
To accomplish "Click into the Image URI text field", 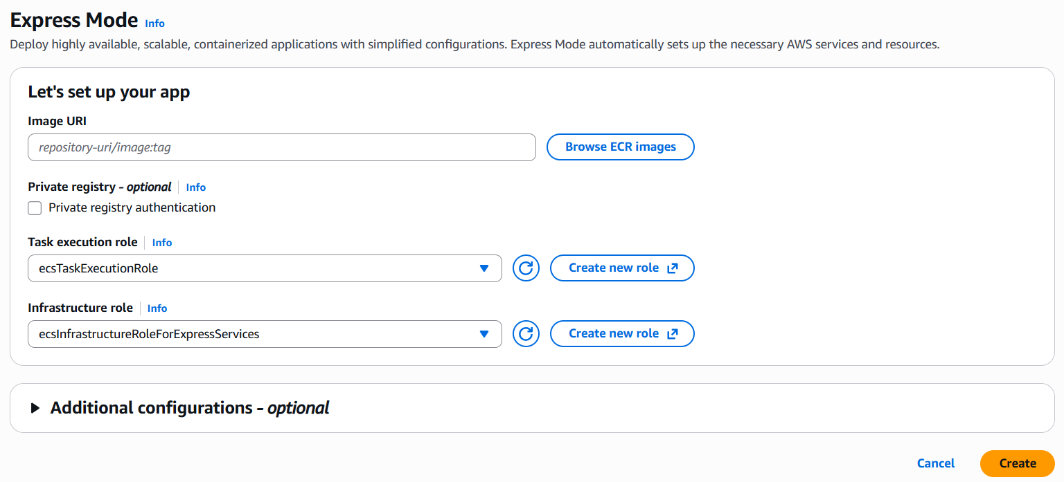I will click(x=282, y=147).
